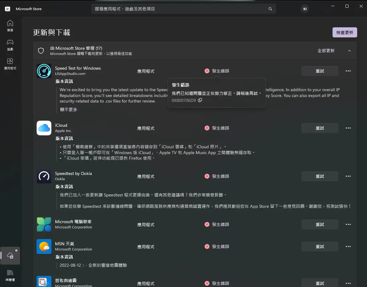This screenshot has width=367, height=287.
Task: Open the Home (首頁) sidebar icon
Action: coord(10,26)
